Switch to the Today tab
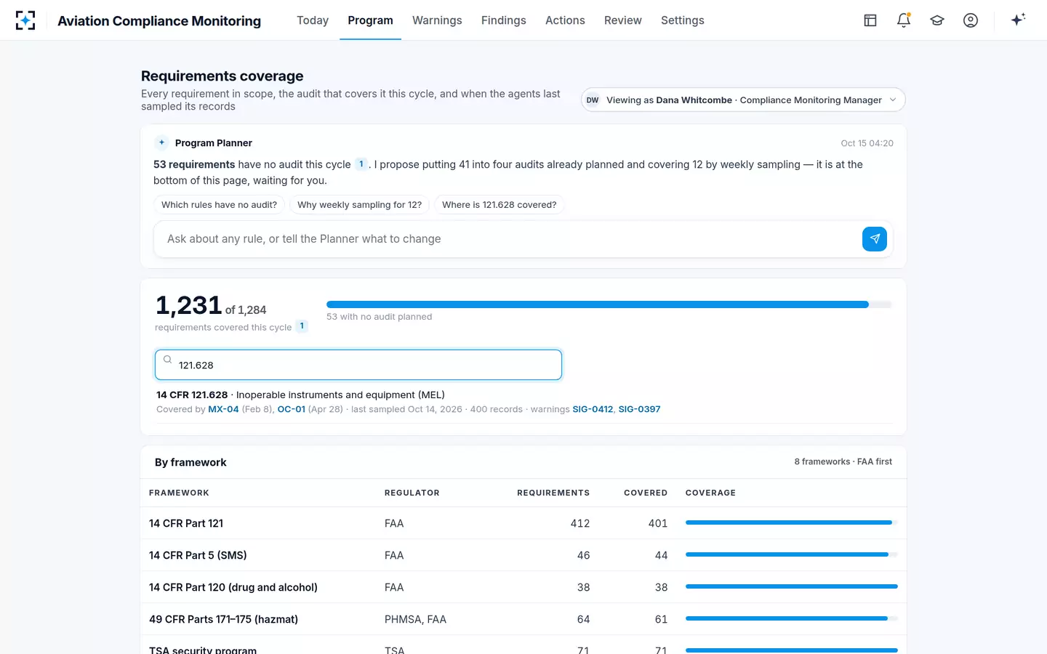The height and width of the screenshot is (654, 1047). (x=313, y=20)
